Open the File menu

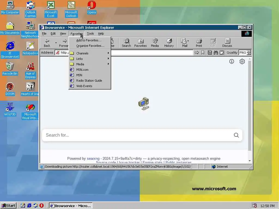click(44, 33)
